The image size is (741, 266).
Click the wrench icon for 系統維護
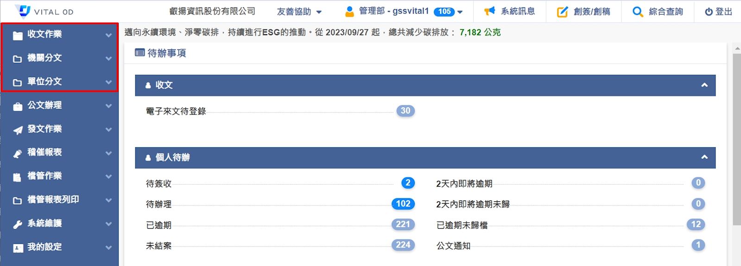coord(18,224)
